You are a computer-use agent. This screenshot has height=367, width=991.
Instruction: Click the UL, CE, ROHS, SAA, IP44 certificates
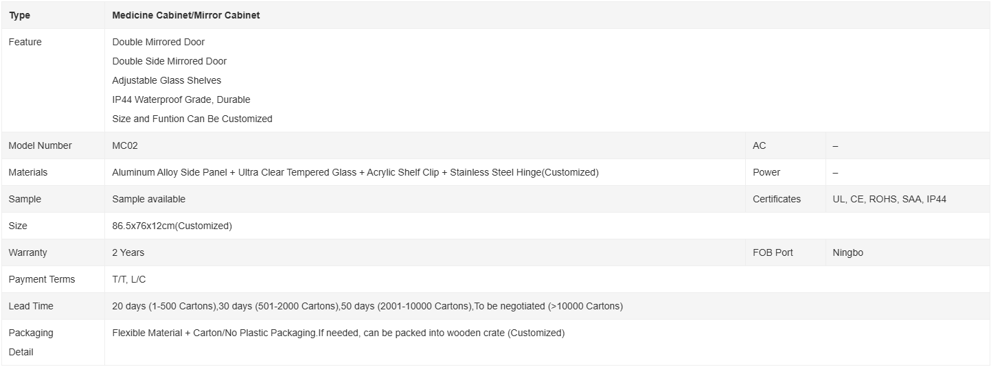889,199
